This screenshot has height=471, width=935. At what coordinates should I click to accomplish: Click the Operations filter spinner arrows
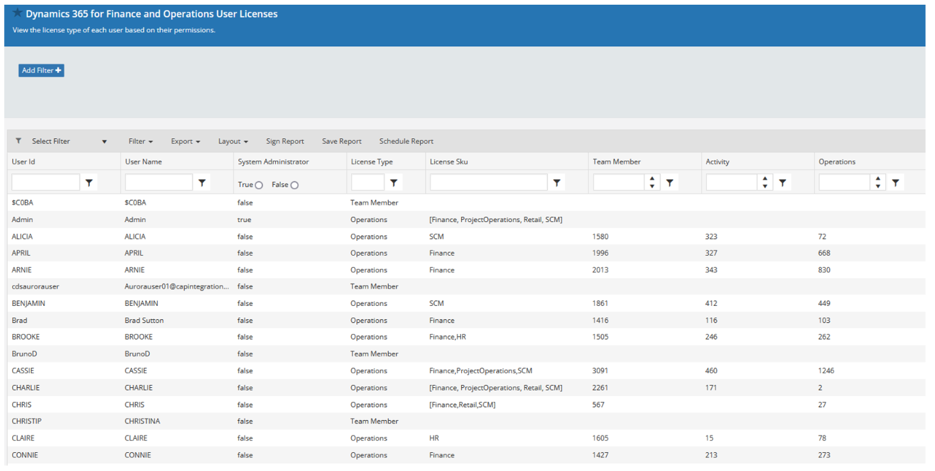[878, 182]
